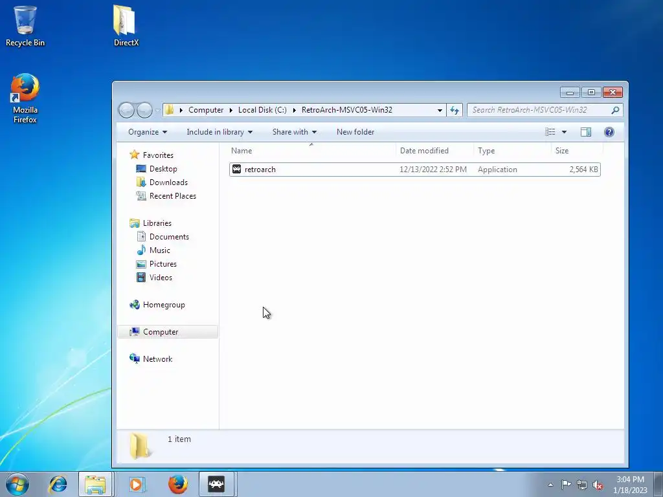Open the Pictures library
Screen dimensions: 663x497
163,264
